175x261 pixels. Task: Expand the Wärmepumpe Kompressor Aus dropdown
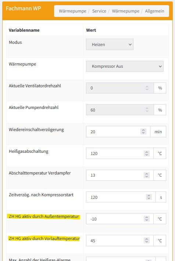pyautogui.click(x=125, y=66)
